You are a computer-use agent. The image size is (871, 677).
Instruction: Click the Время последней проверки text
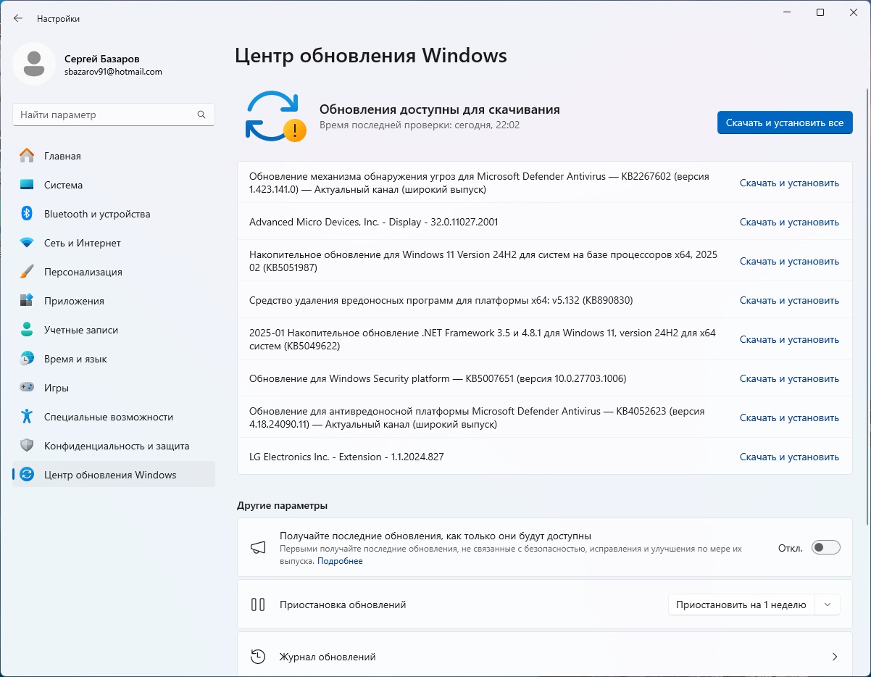point(420,125)
